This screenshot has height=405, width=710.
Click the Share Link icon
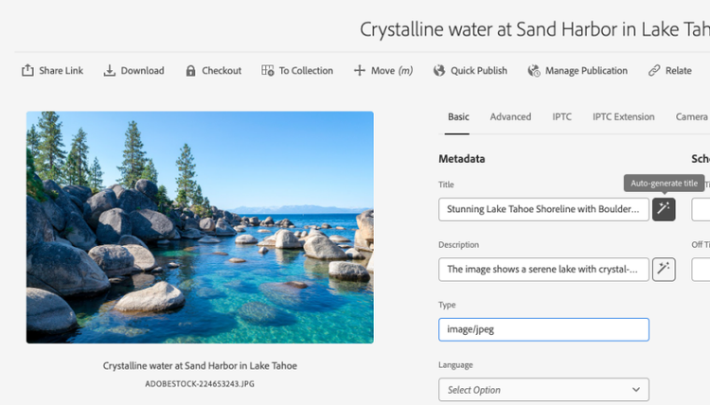27,71
